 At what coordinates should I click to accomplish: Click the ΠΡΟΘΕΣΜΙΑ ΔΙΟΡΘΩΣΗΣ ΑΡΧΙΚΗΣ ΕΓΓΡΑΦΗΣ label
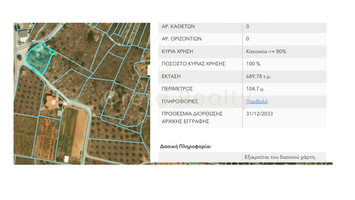[192, 117]
